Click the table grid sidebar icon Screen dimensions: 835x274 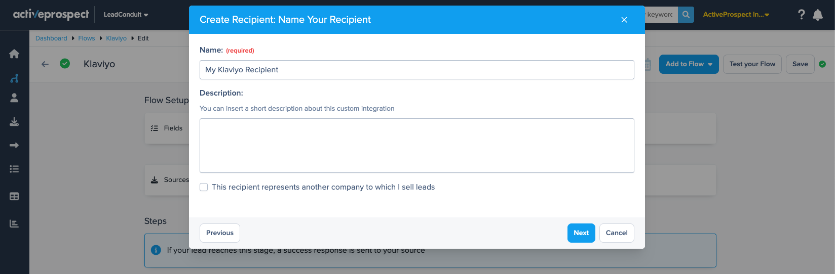(14, 197)
